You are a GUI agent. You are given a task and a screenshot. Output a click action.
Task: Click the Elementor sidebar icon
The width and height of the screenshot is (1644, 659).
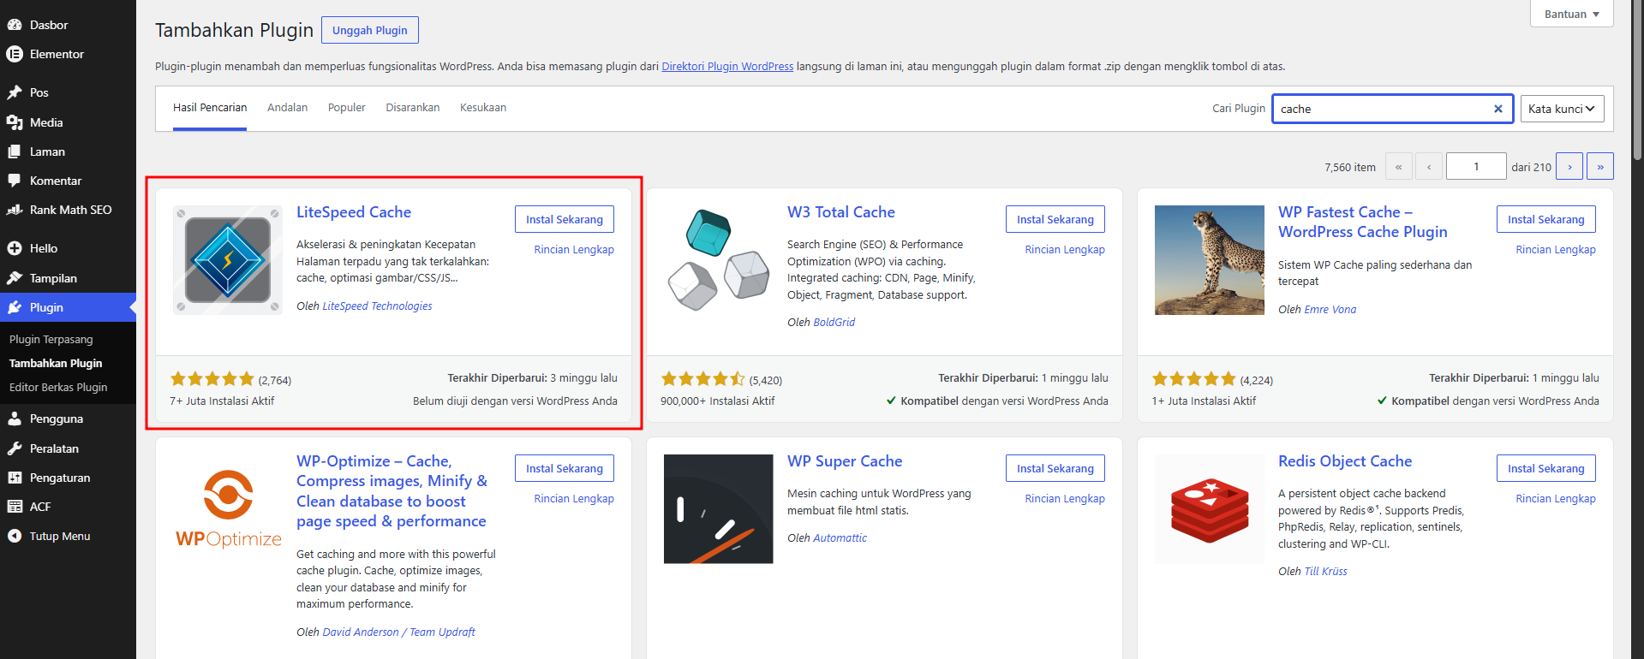coord(15,54)
